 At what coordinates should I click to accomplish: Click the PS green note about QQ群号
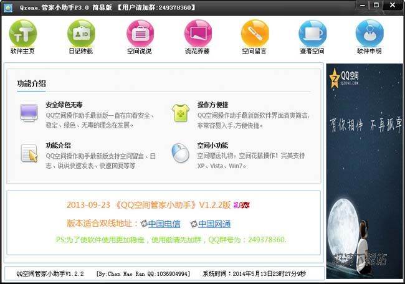171,240
